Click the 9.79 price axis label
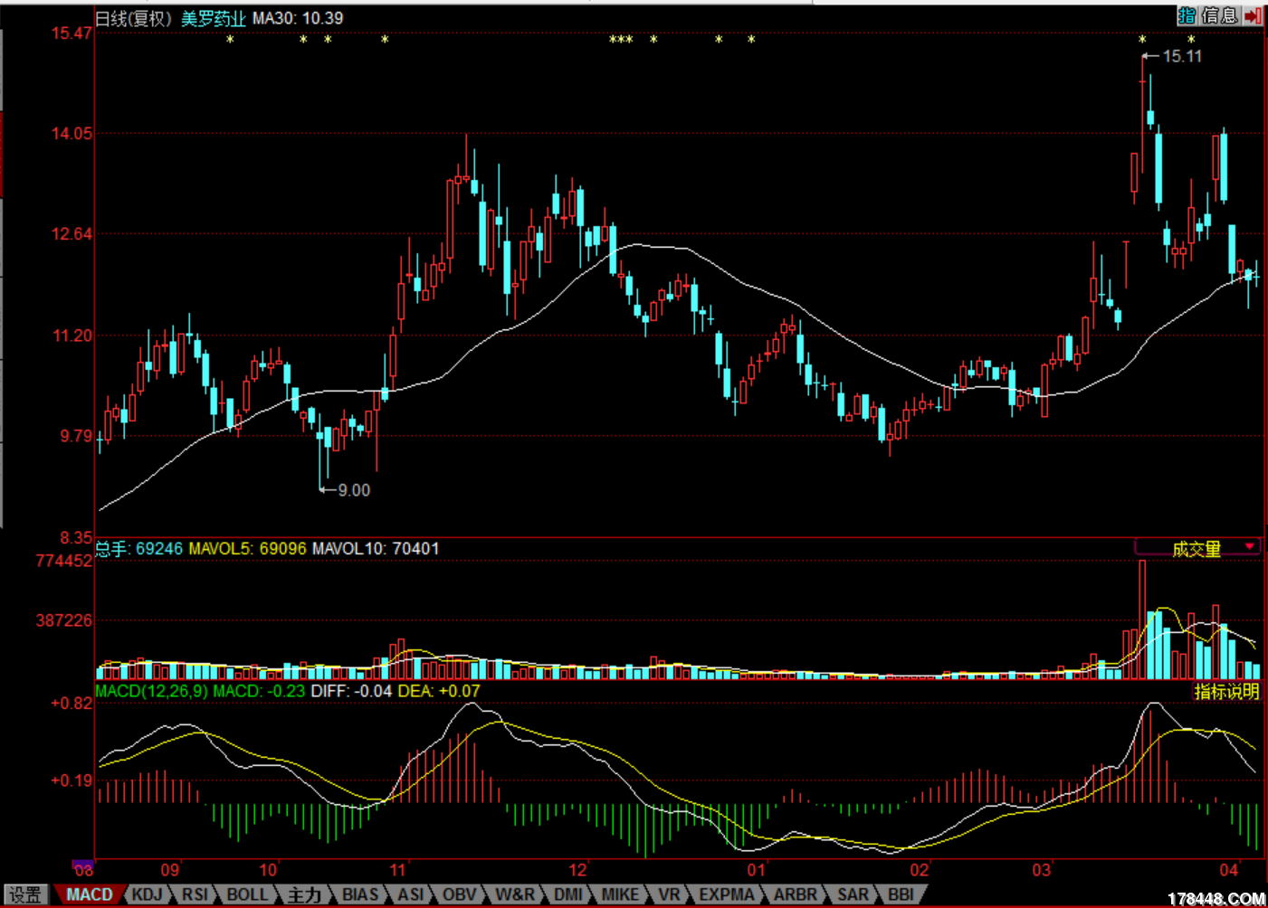The height and width of the screenshot is (908, 1268). (x=76, y=437)
